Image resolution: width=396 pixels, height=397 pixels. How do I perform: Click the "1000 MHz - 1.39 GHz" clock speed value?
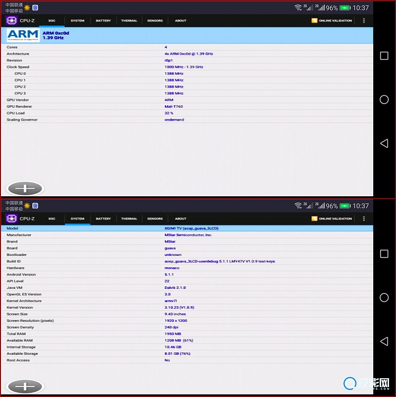(184, 67)
